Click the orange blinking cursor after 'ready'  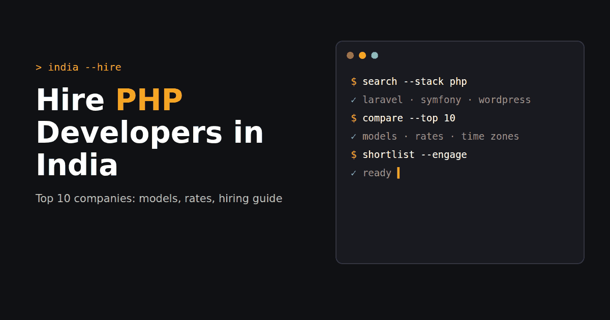tap(398, 173)
